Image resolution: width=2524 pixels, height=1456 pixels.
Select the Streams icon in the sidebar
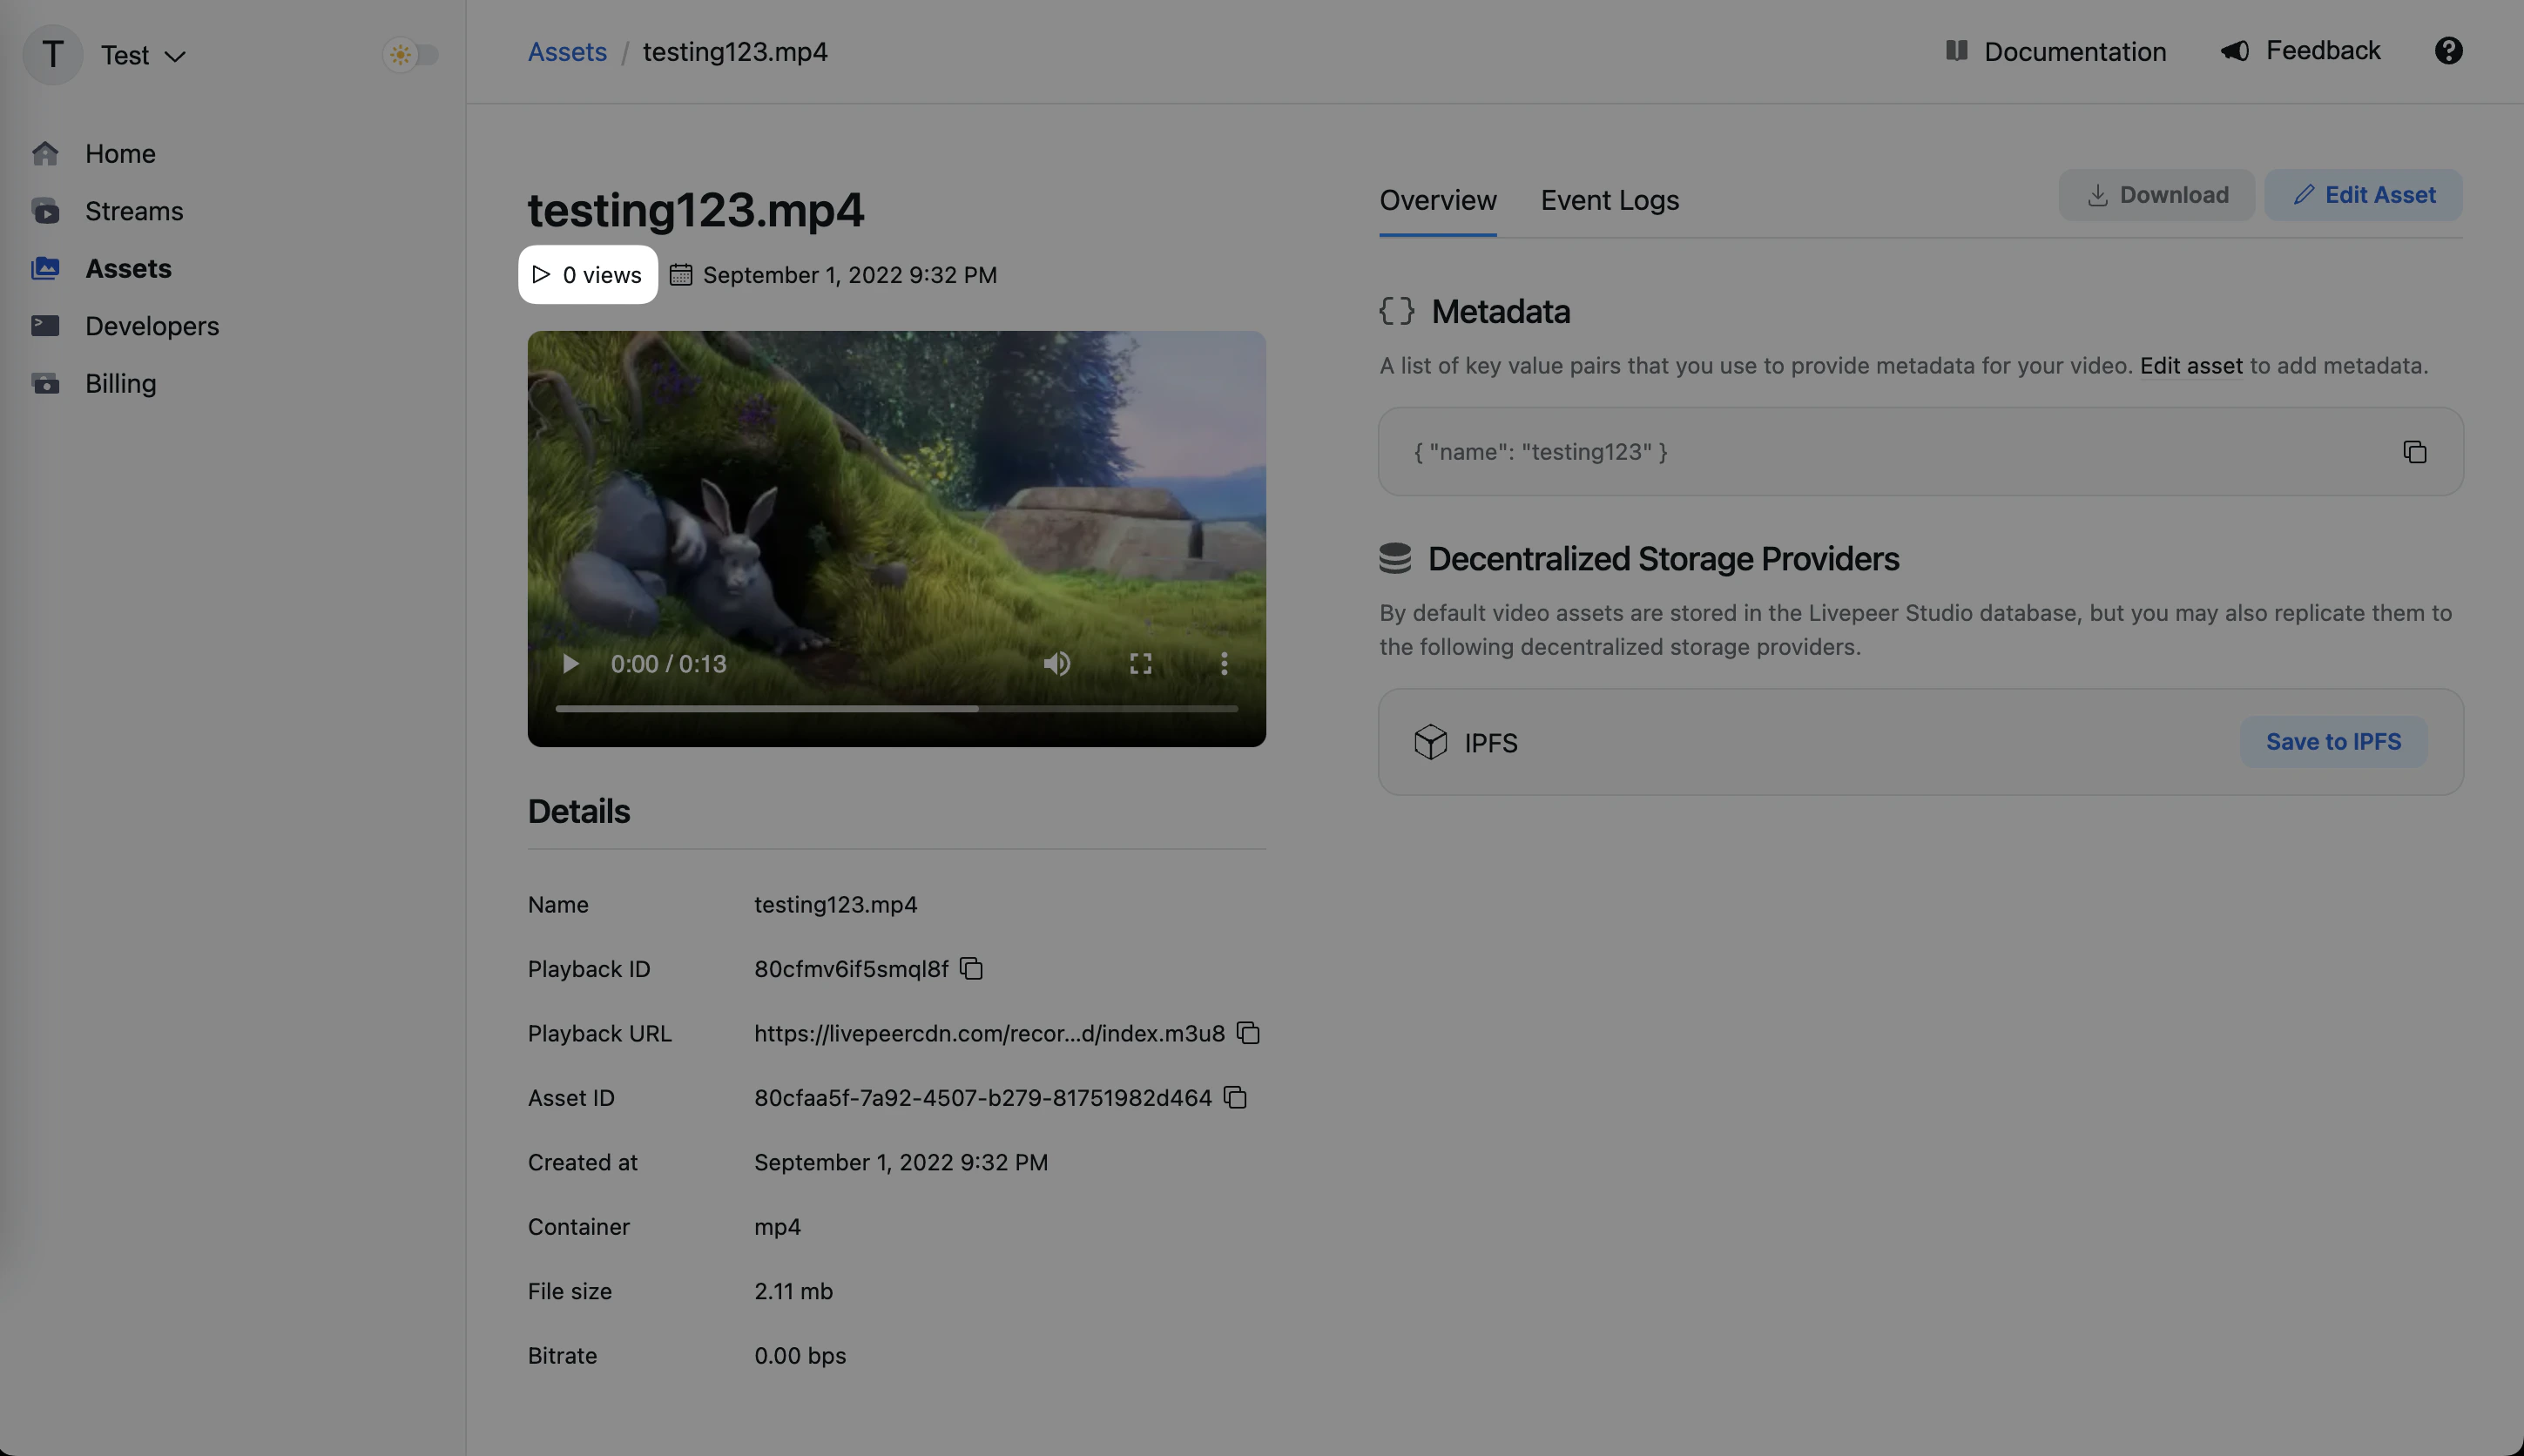(46, 211)
